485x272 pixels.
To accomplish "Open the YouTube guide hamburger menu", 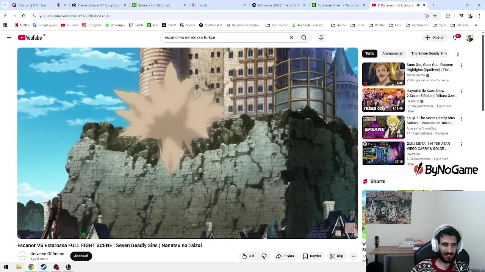I will coord(9,37).
